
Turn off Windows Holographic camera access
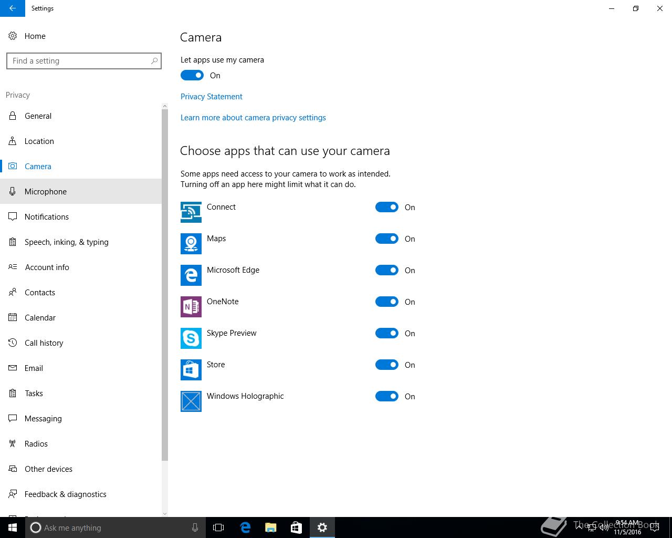coord(387,396)
